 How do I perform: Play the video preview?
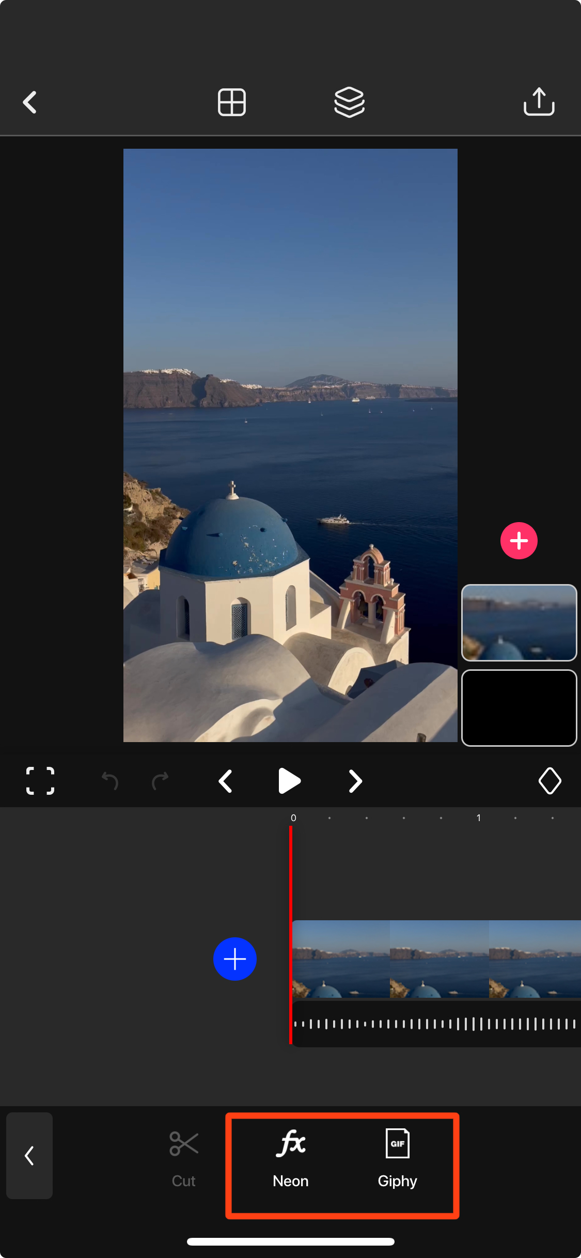pyautogui.click(x=289, y=780)
